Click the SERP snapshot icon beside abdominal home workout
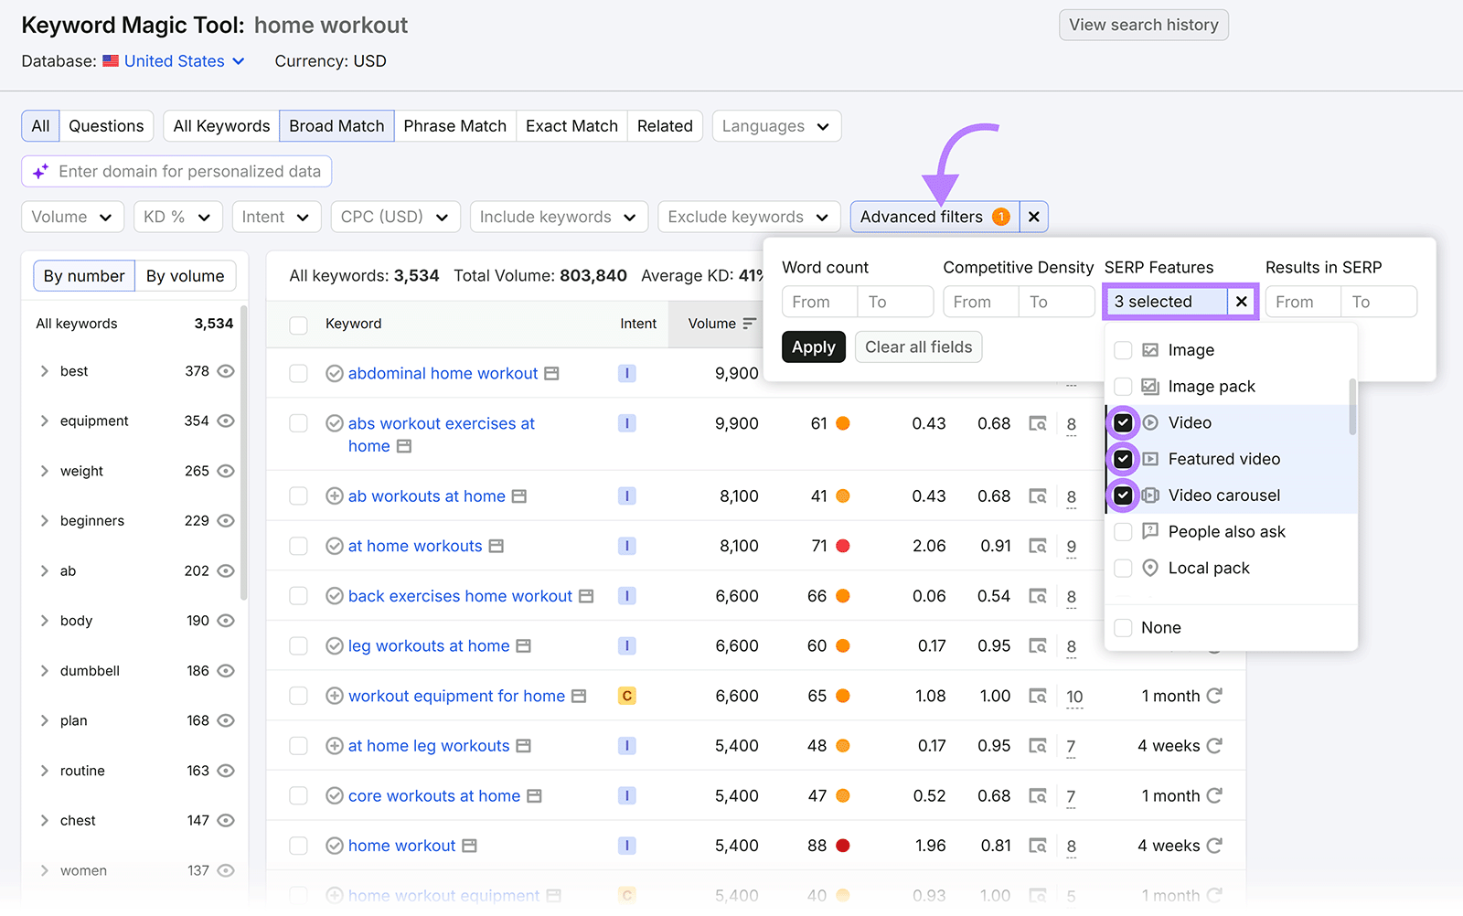1463x916 pixels. pos(551,373)
